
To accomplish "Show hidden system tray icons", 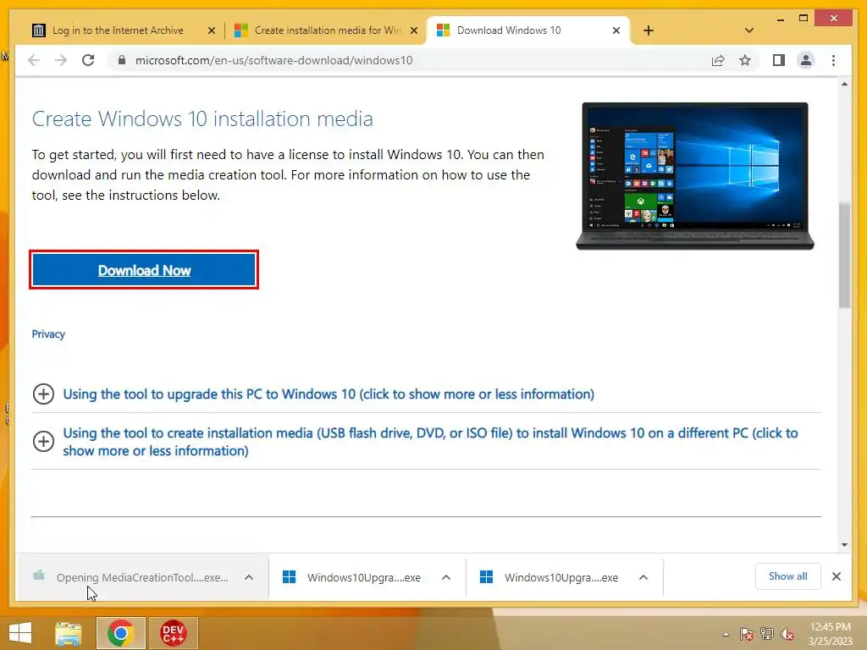I will pos(726,634).
